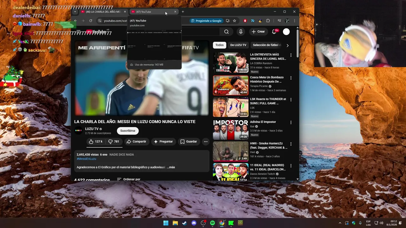Select the 'De LUZU TV' filter chip
This screenshot has height=228, width=406.
[238, 45]
